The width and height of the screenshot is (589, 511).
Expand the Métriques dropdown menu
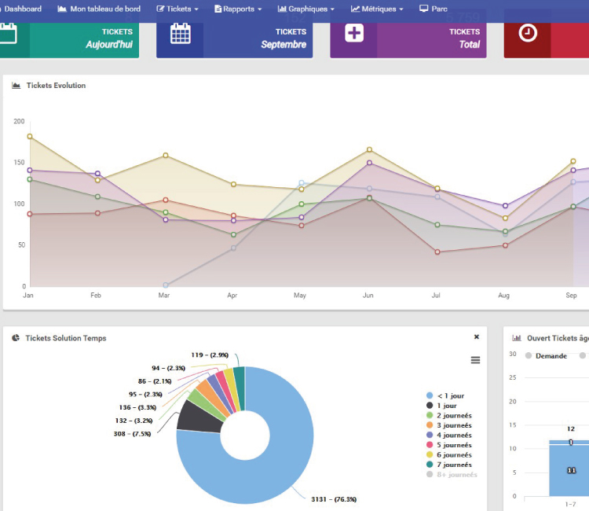click(x=377, y=9)
